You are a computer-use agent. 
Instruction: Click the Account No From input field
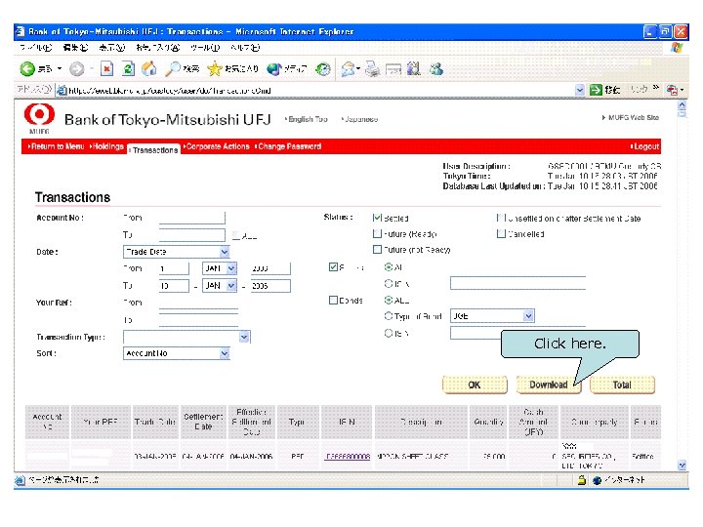coord(192,218)
